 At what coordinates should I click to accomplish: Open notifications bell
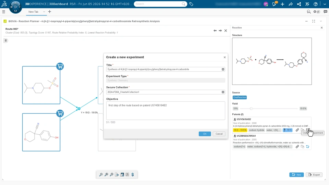point(274,4)
